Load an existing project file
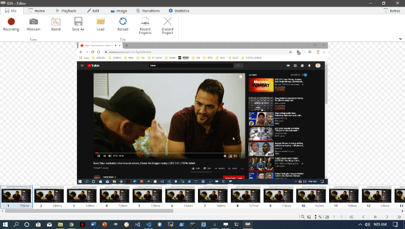The height and width of the screenshot is (229, 405). coord(100,24)
